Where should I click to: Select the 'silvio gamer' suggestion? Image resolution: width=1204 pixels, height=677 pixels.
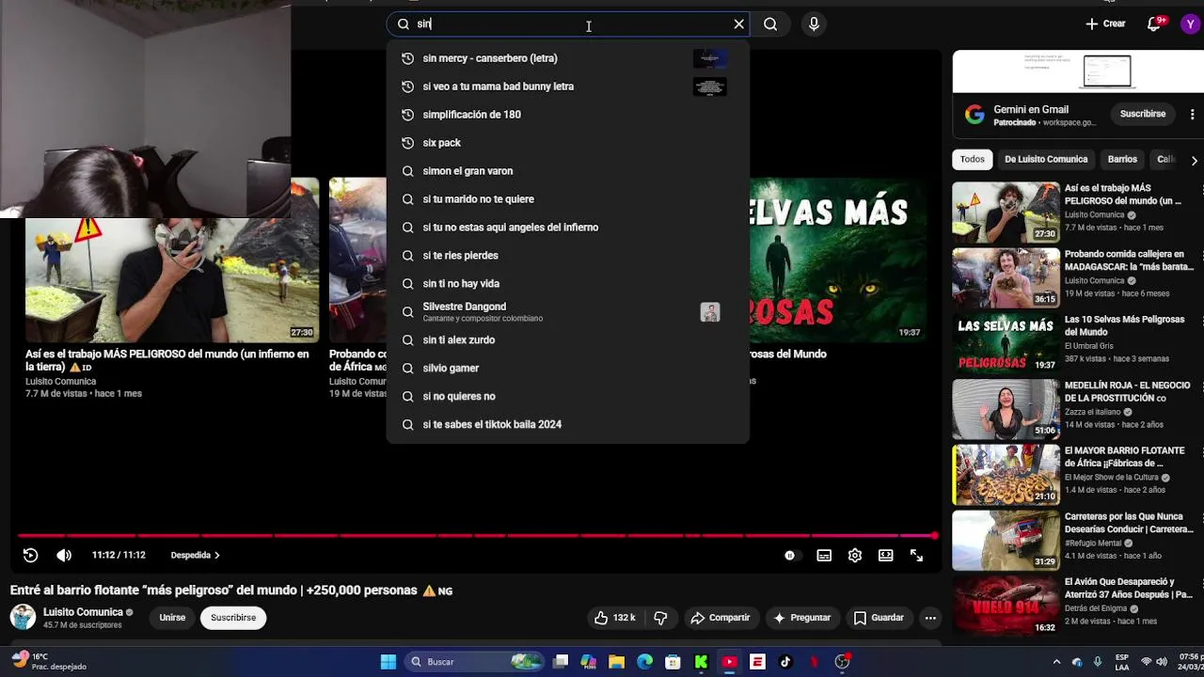pos(568,369)
